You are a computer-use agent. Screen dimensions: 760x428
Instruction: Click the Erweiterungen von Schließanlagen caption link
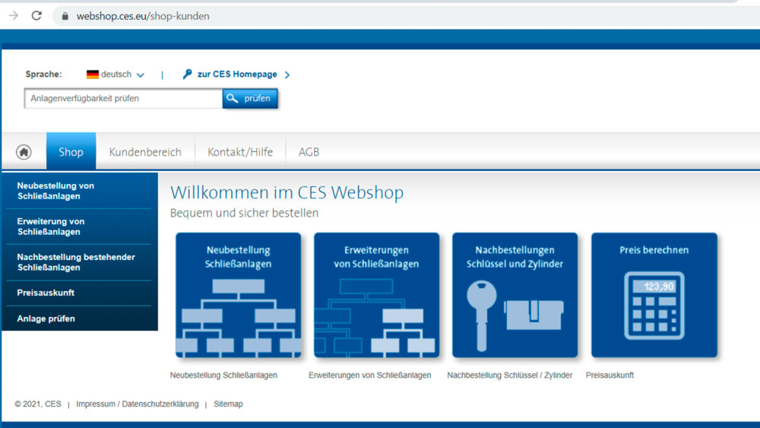[x=370, y=376]
